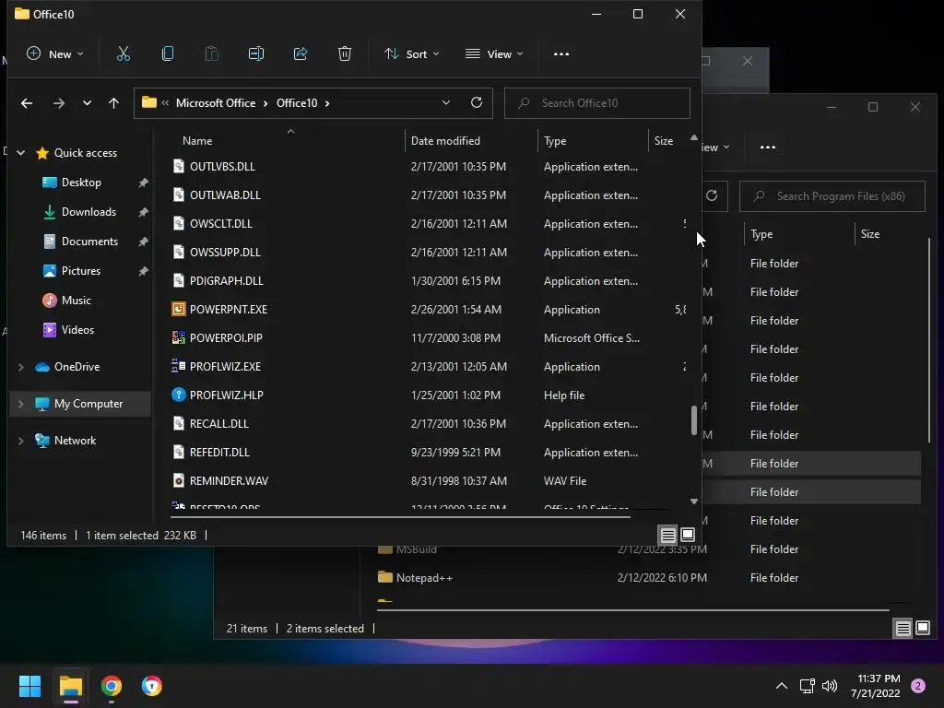
Task: Open the New item dropdown
Action: pos(54,53)
